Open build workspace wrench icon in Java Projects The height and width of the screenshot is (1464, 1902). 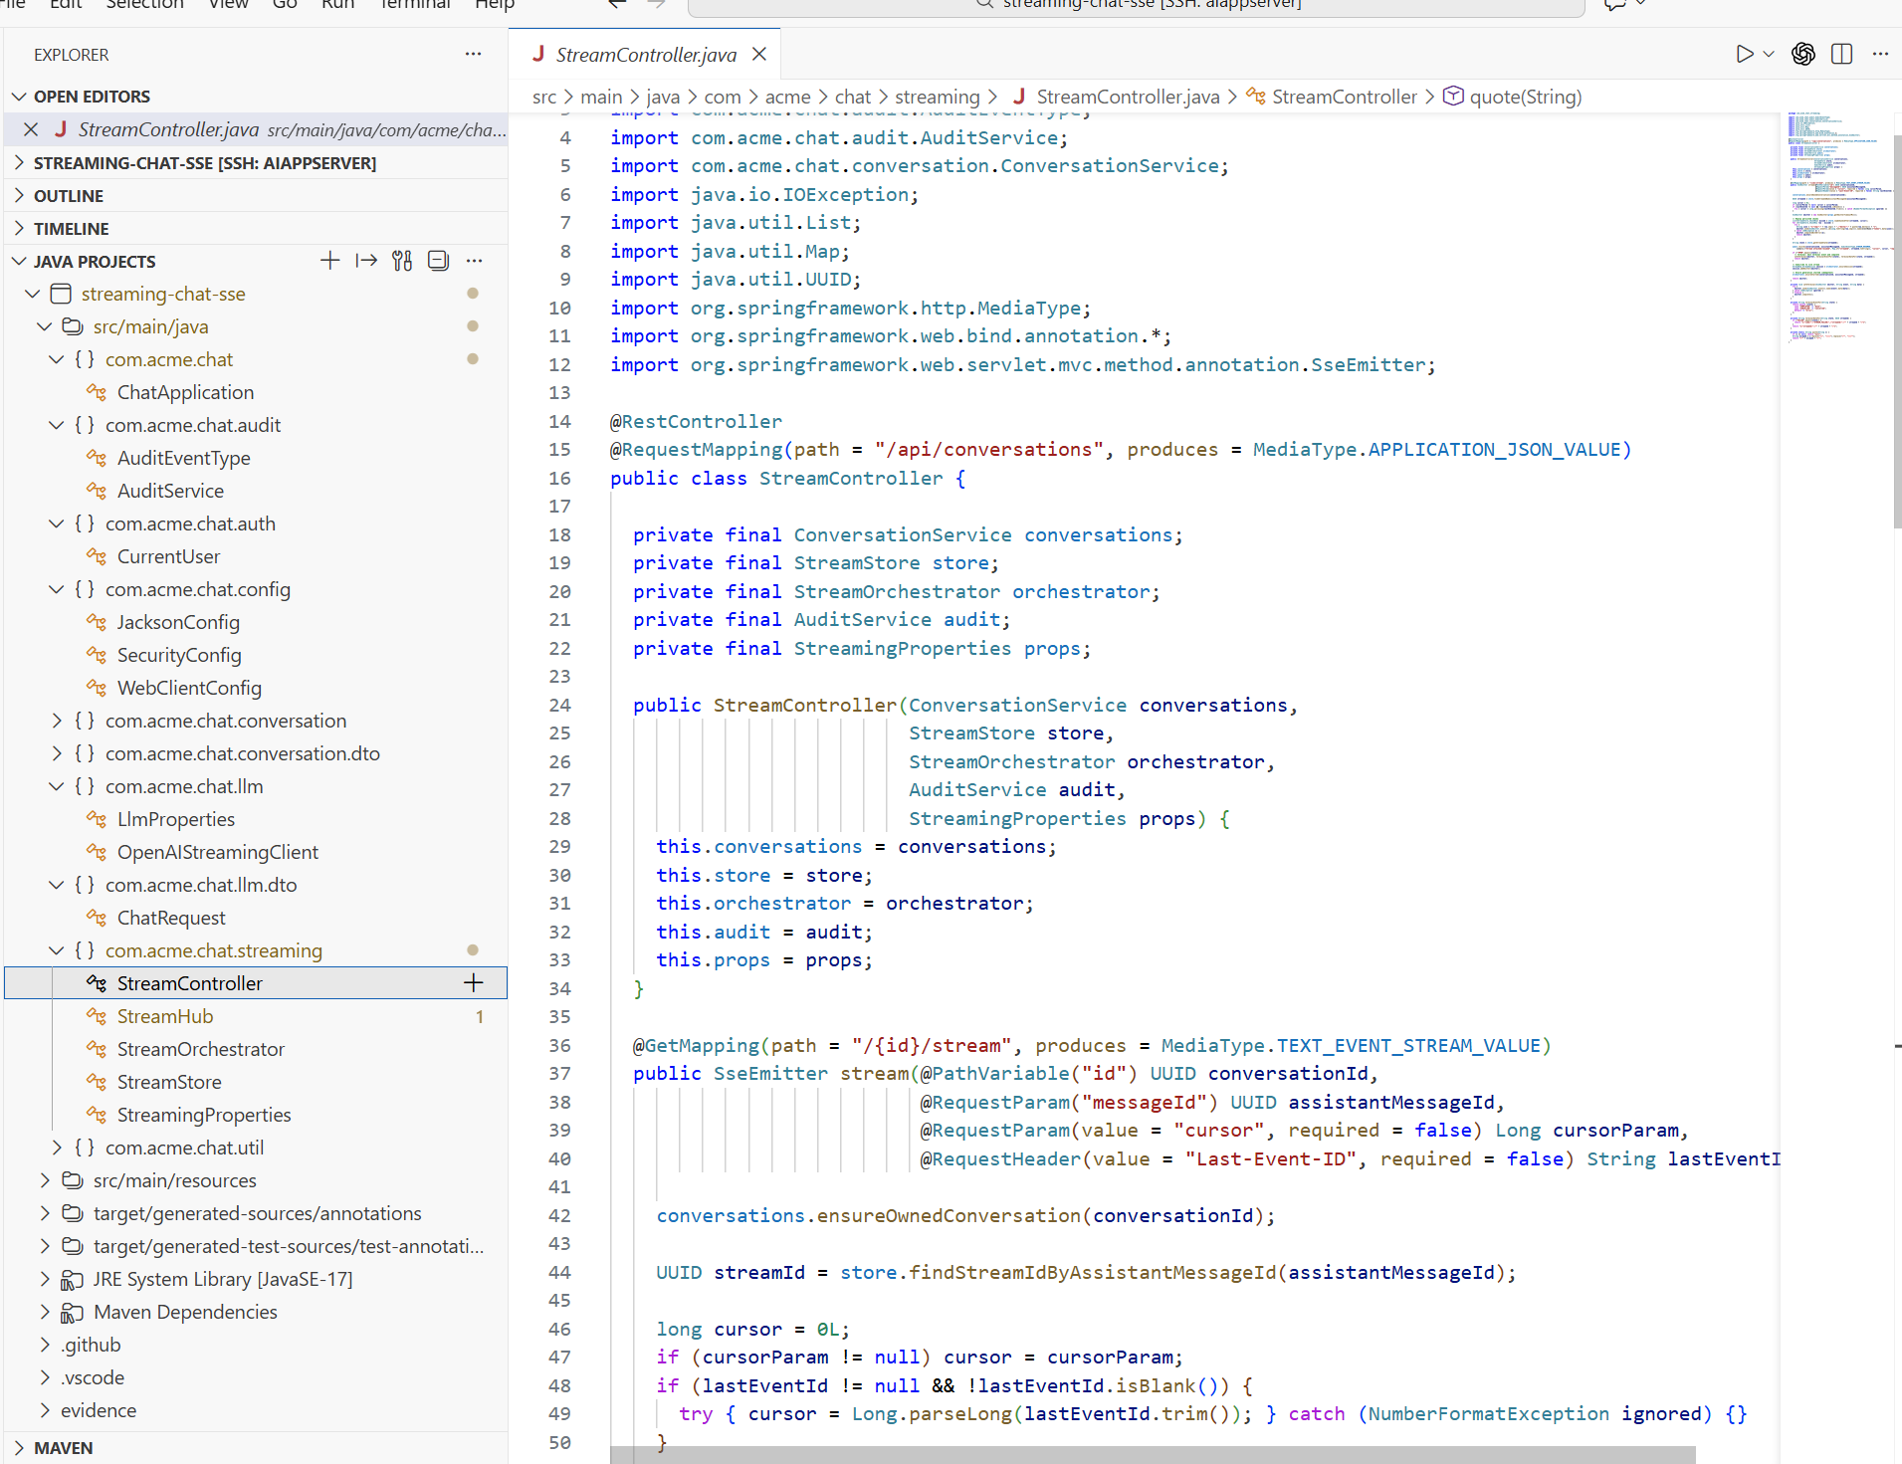[402, 261]
